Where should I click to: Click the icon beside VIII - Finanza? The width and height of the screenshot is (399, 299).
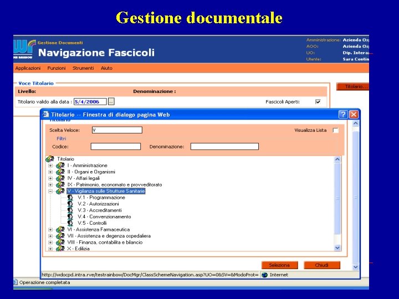coord(60,243)
